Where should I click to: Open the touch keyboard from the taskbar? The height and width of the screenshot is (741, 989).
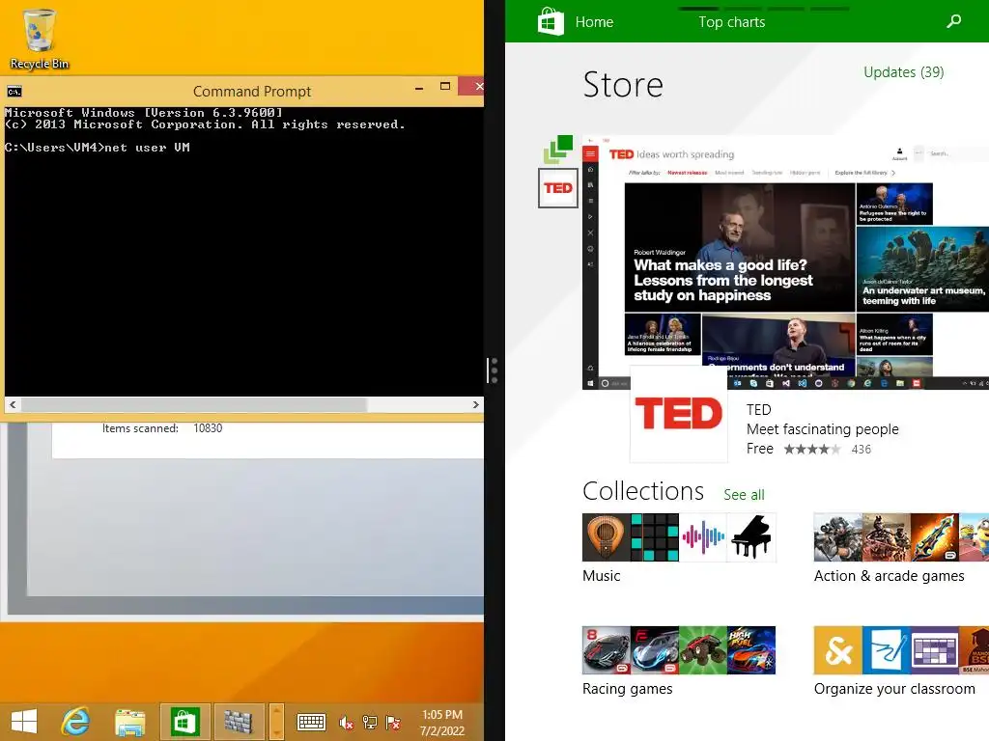pos(311,722)
